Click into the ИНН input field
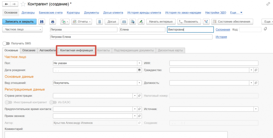 pos(214,63)
